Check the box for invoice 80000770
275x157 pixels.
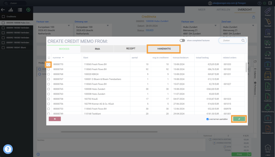point(48,64)
